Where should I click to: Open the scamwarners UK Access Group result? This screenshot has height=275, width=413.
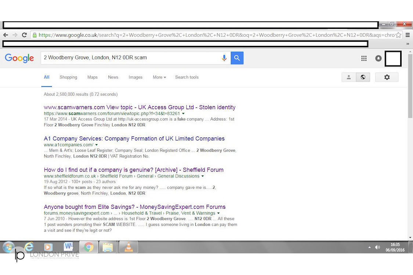click(140, 107)
